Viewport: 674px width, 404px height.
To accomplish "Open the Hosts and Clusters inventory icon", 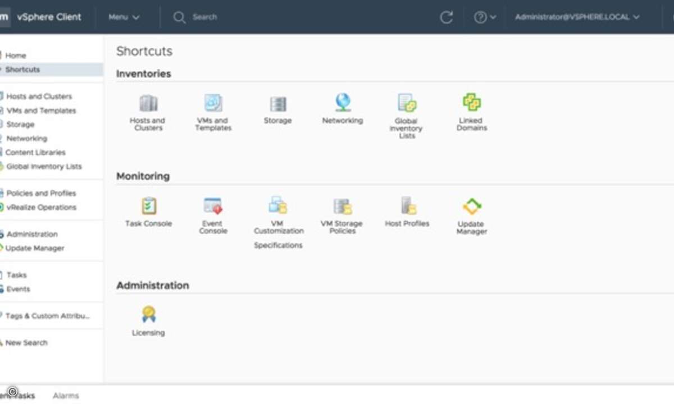I will [x=148, y=104].
